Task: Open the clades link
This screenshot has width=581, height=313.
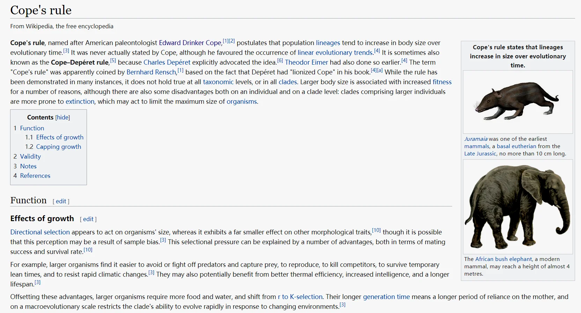Action: pyautogui.click(x=288, y=82)
